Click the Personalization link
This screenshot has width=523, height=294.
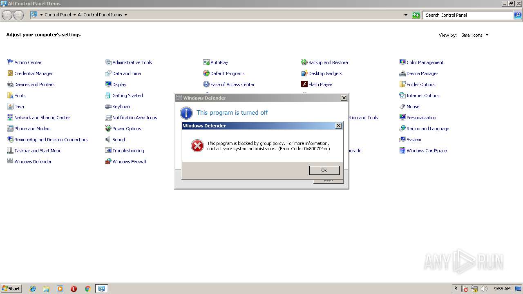[421, 118]
